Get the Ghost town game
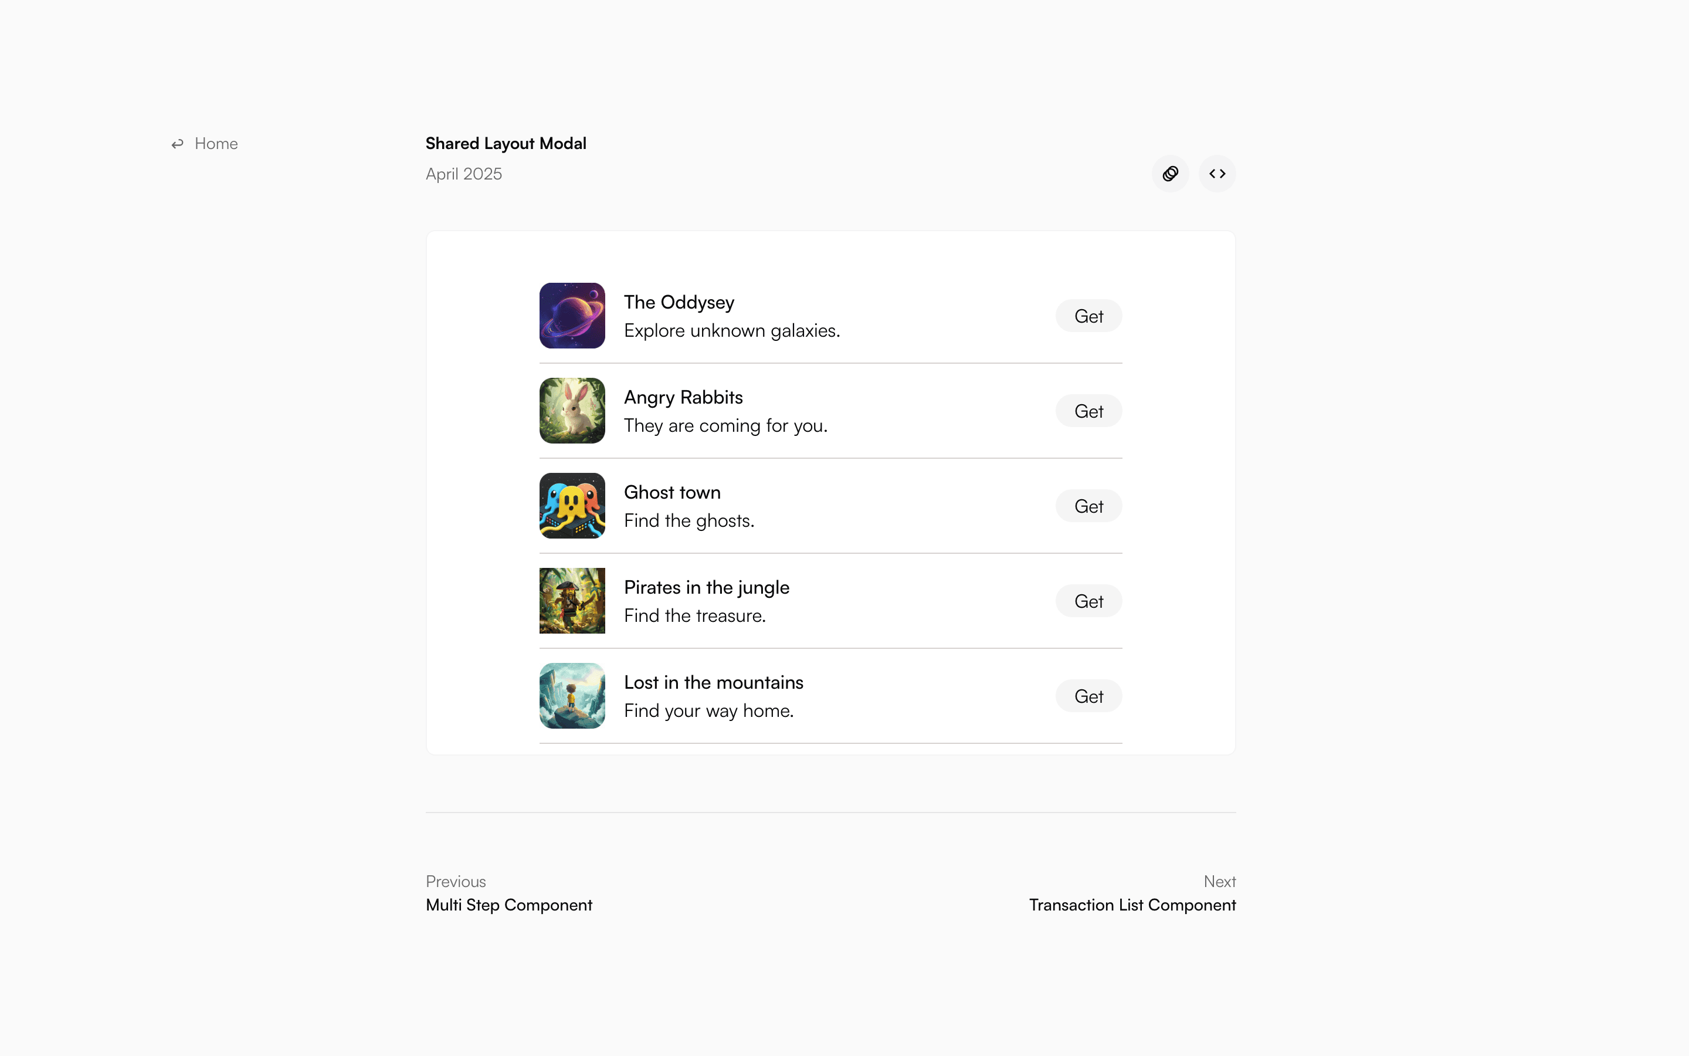 1089,506
